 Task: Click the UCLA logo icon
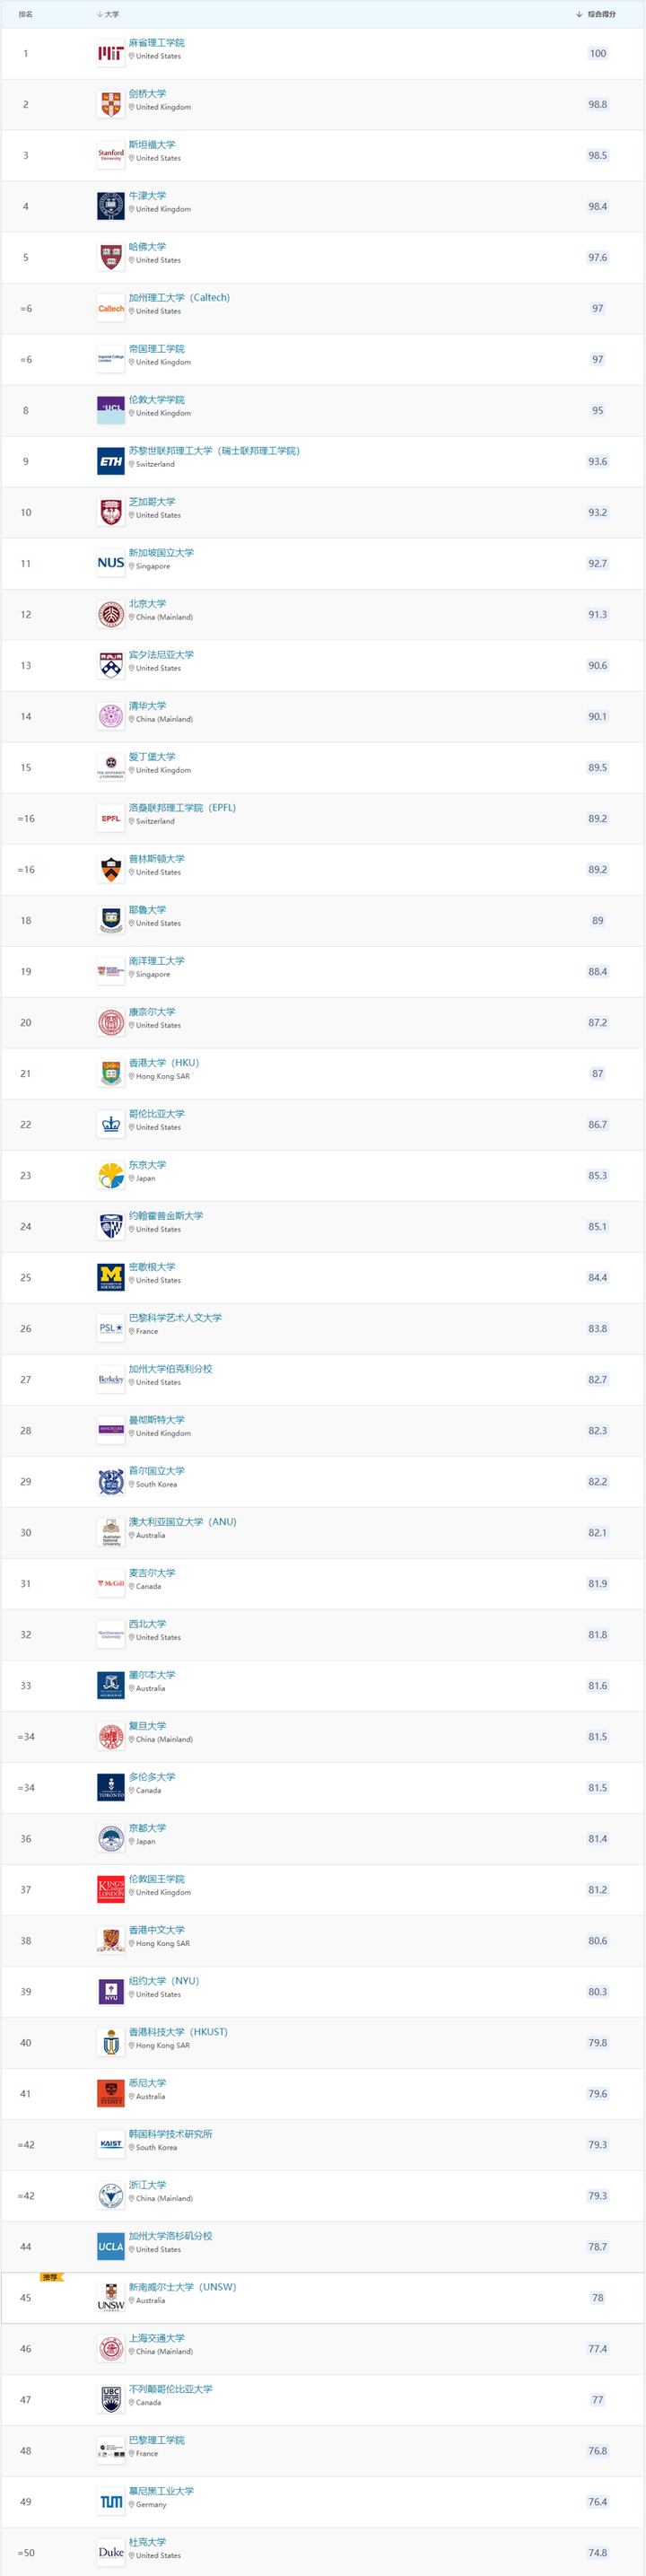[x=110, y=2247]
